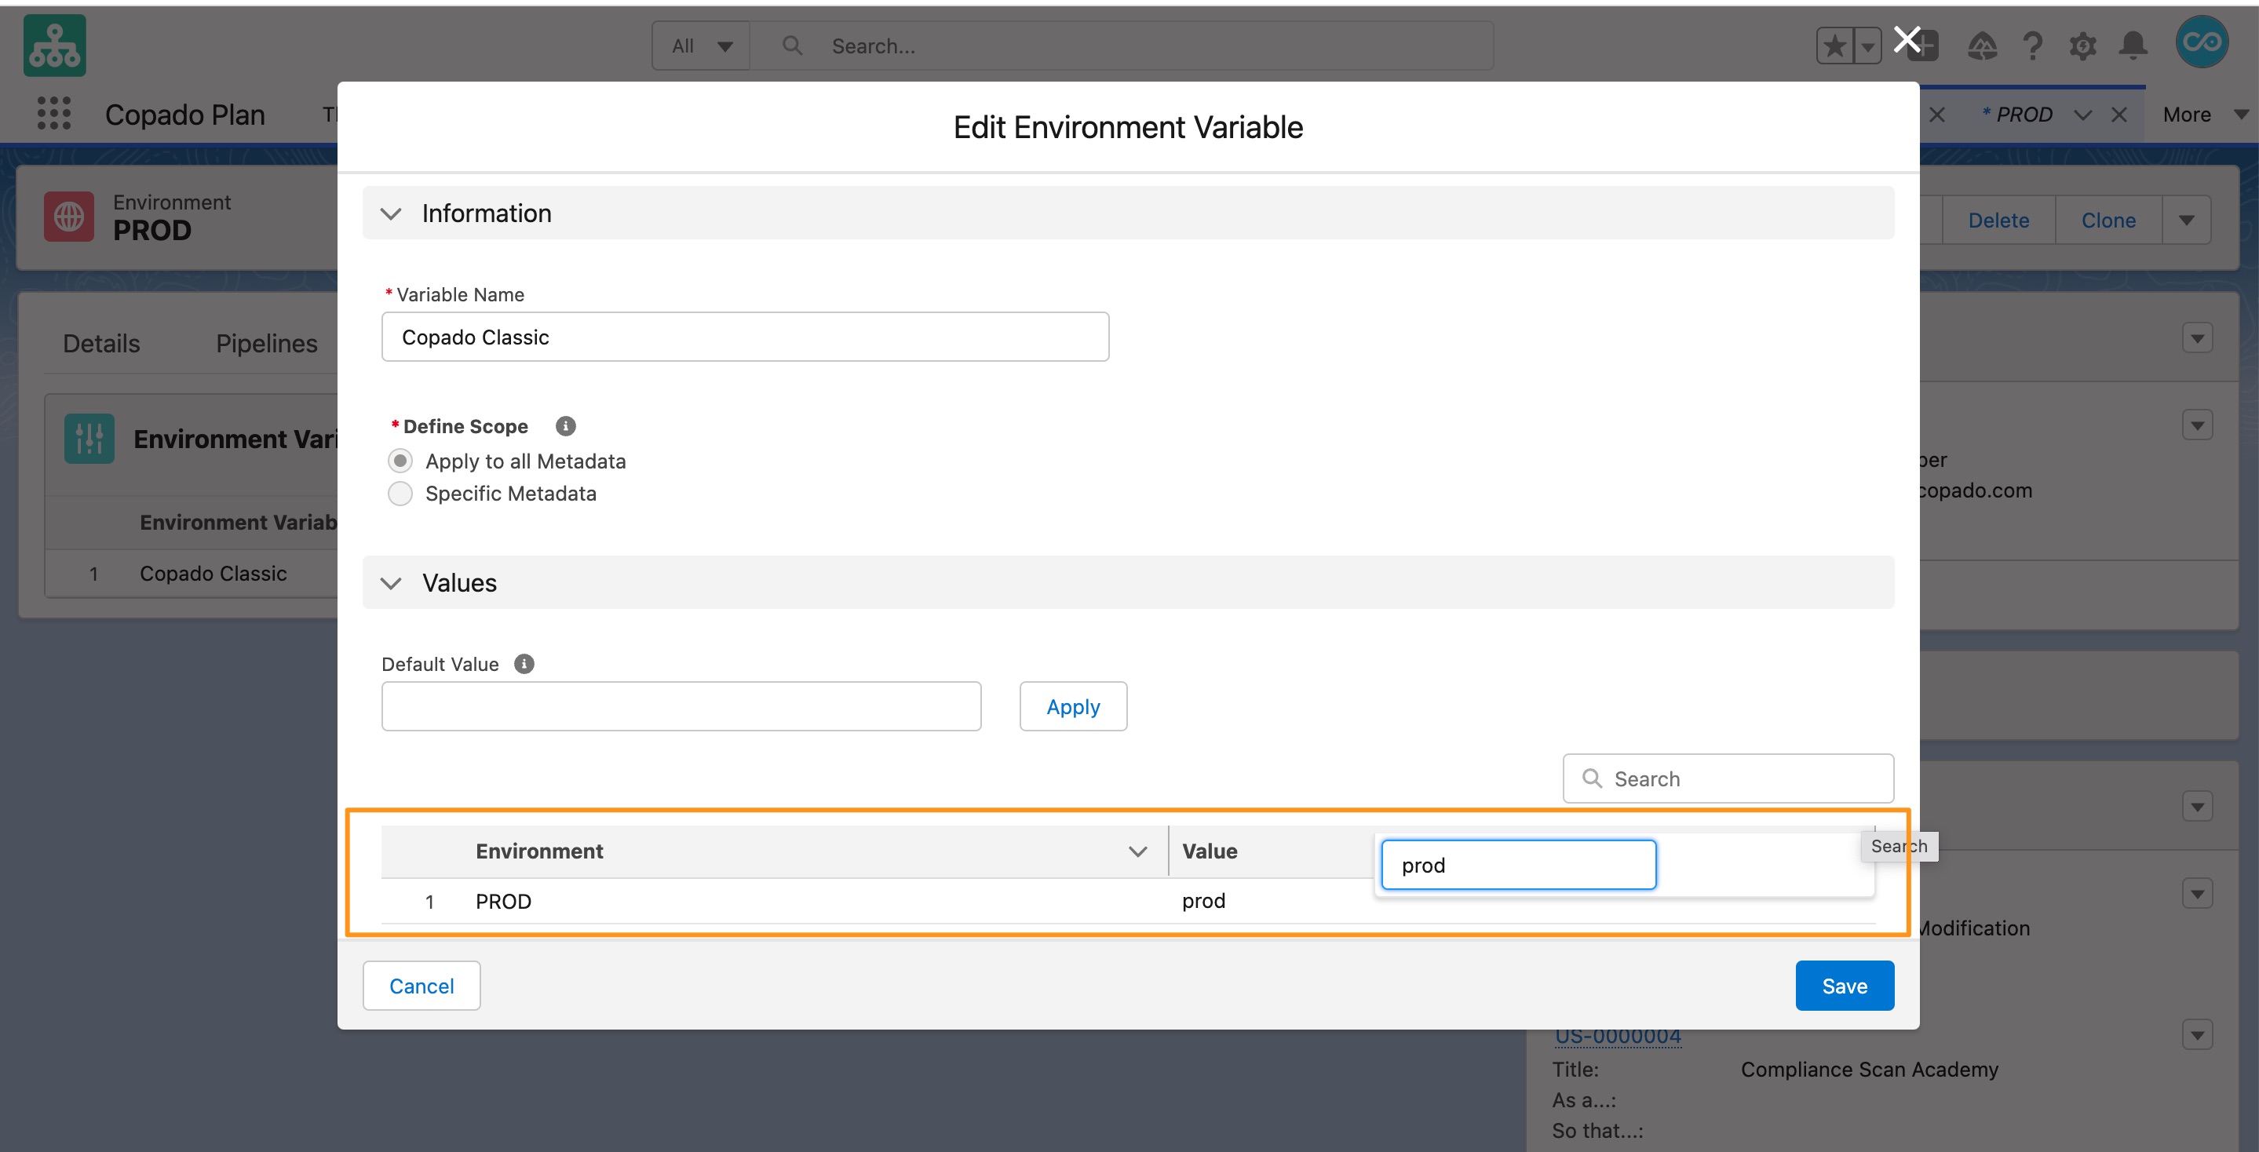The height and width of the screenshot is (1152, 2259).
Task: Click the favorites star icon
Action: [x=1834, y=46]
